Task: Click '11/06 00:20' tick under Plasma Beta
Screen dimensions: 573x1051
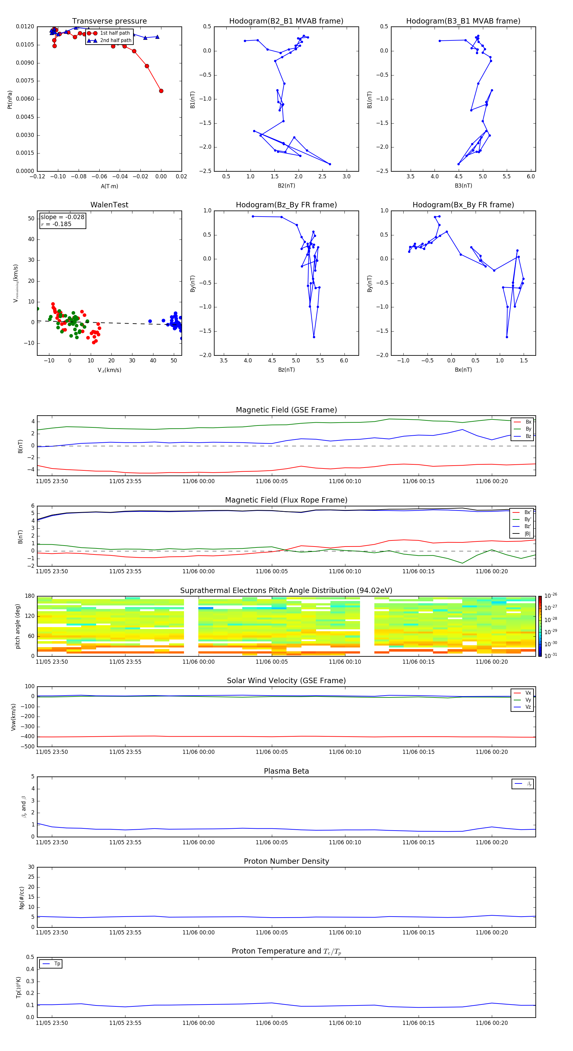Action: click(492, 842)
